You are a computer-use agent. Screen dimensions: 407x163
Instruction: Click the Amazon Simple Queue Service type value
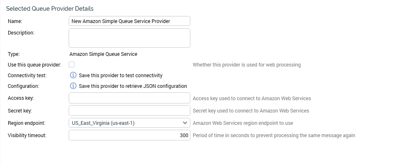(103, 54)
